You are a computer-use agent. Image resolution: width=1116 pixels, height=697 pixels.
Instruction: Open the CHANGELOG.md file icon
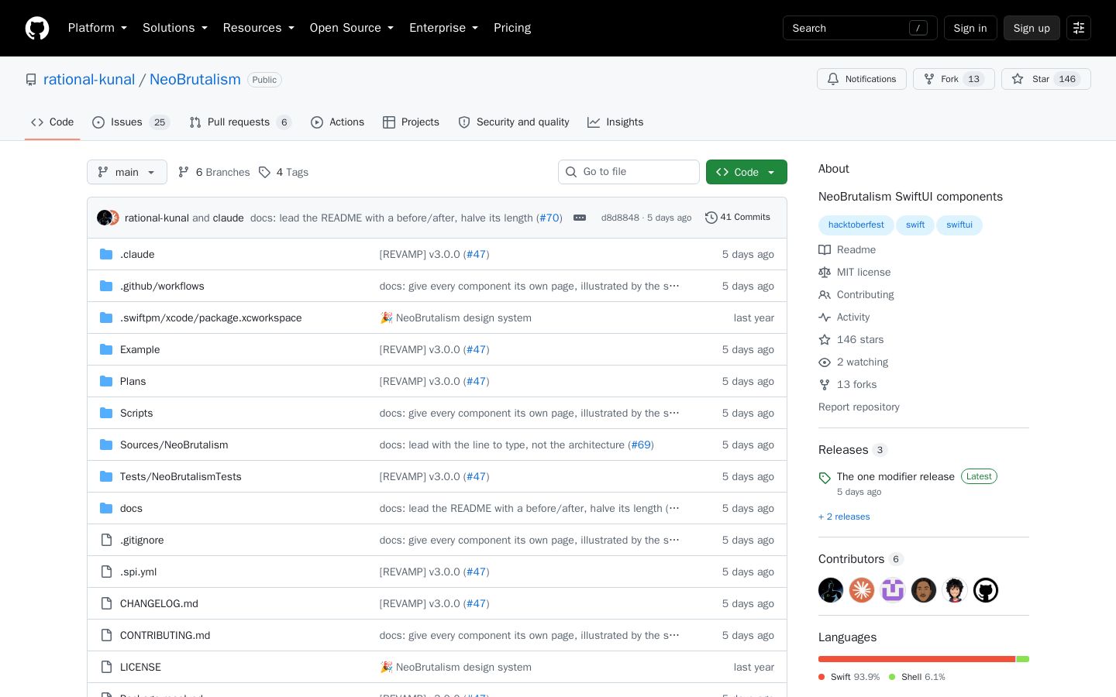click(x=106, y=603)
